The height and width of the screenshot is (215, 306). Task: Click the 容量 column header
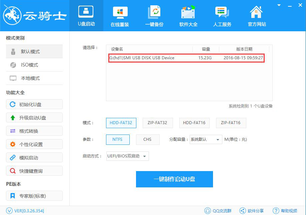[x=206, y=49]
